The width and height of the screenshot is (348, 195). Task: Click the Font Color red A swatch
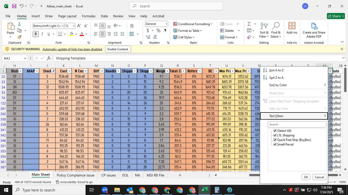(x=82, y=34)
